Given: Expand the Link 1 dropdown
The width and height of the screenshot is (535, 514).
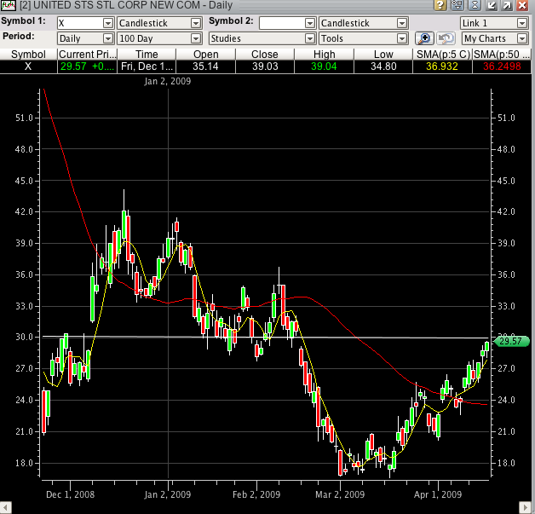Looking at the screenshot, I should pos(521,23).
